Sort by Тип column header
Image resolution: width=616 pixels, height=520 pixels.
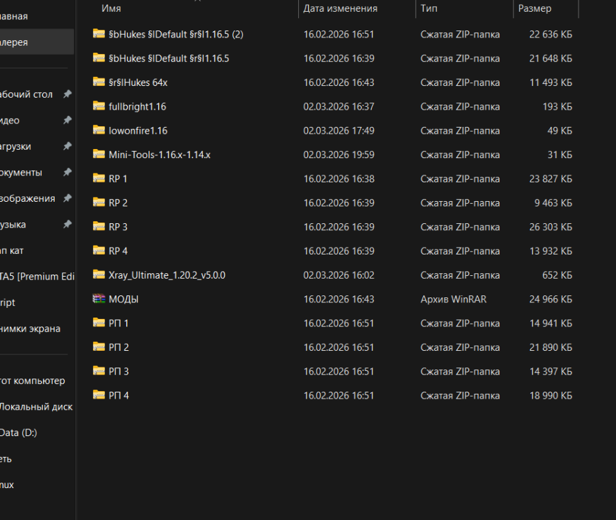(x=429, y=8)
